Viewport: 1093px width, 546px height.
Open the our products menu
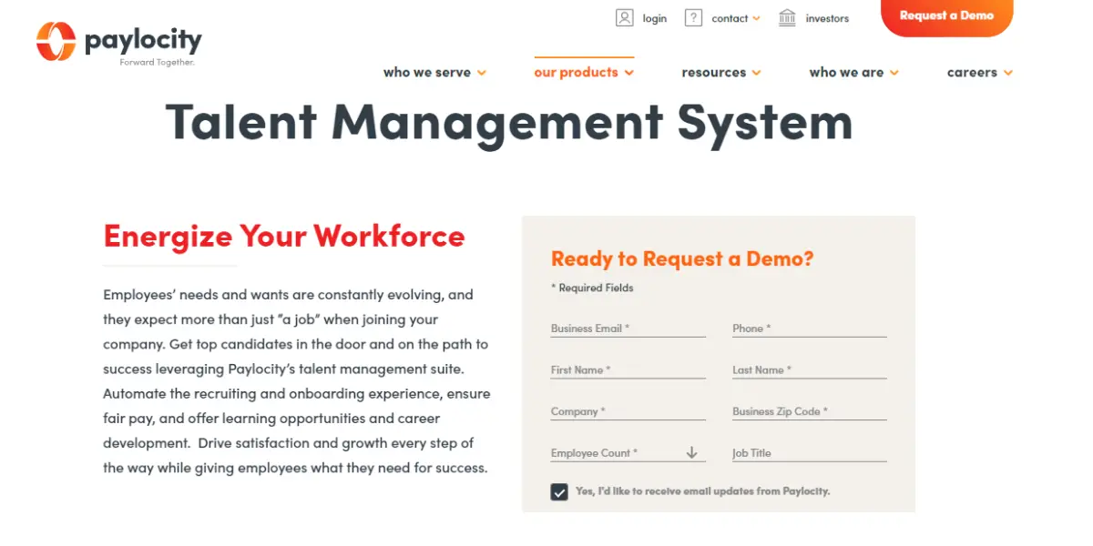584,73
